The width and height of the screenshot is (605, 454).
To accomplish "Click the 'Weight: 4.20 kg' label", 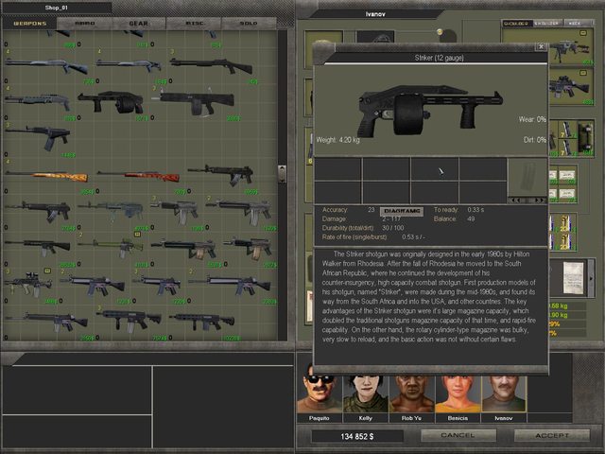I will click(338, 140).
